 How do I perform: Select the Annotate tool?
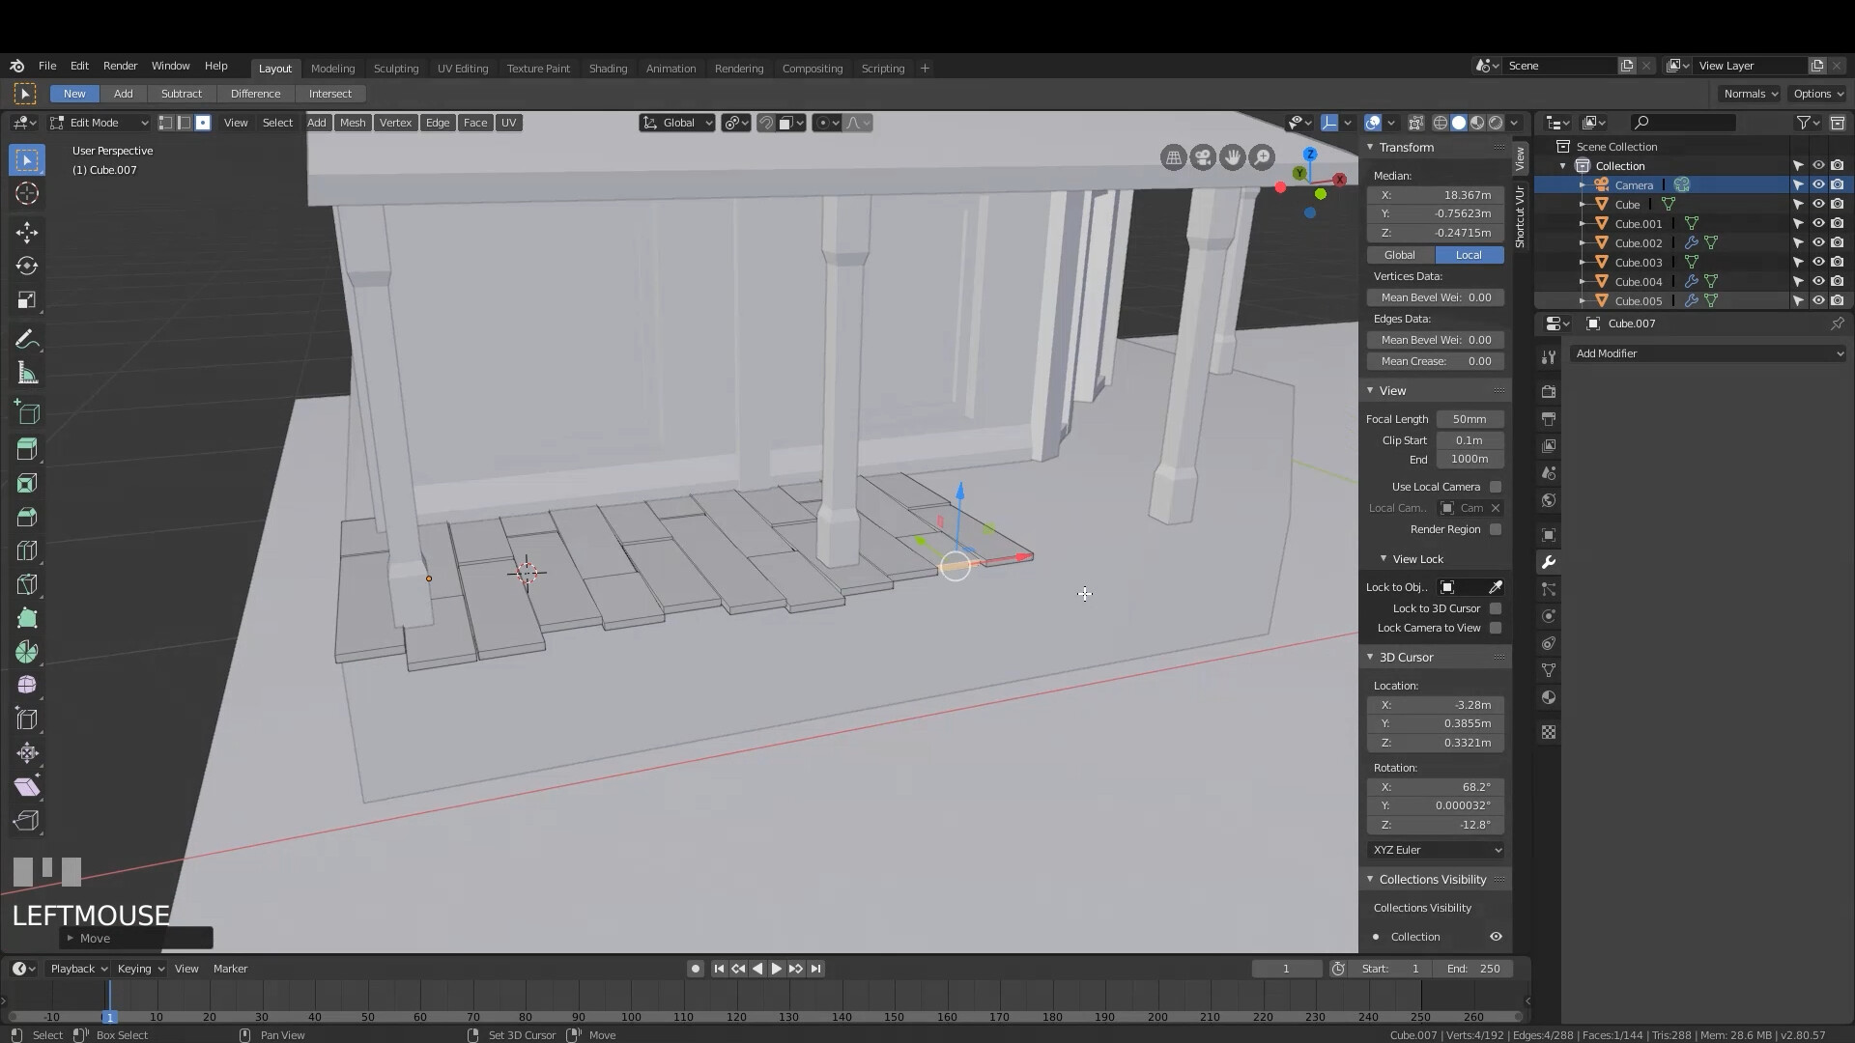[x=26, y=338]
